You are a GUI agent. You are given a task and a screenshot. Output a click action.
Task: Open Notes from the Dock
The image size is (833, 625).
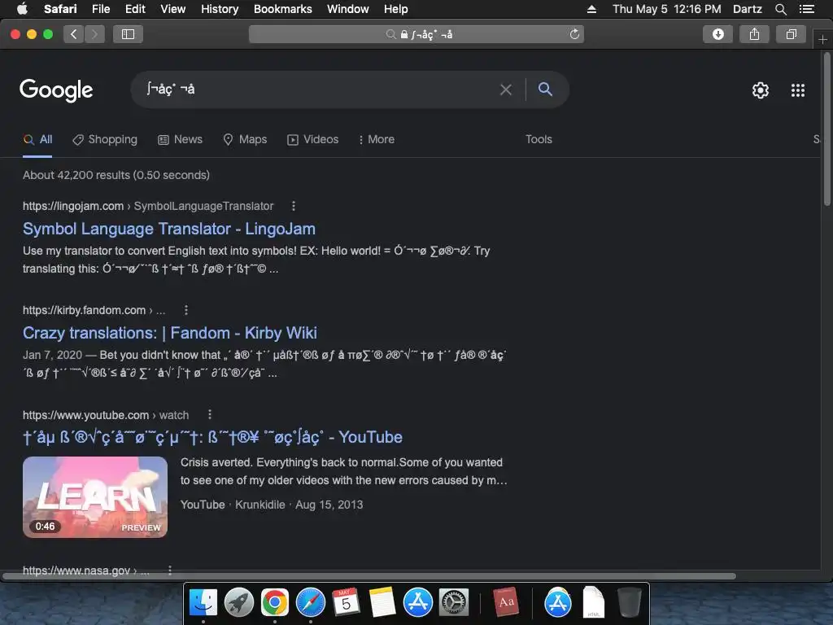[382, 602]
